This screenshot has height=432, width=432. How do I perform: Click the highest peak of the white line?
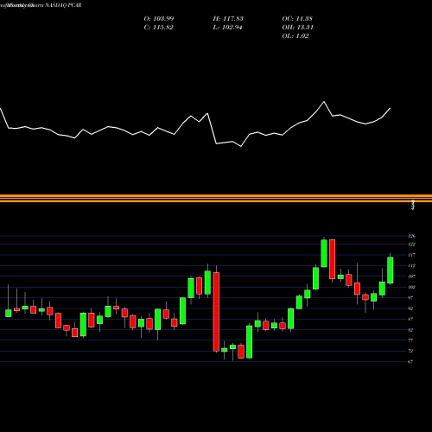pos(324,102)
